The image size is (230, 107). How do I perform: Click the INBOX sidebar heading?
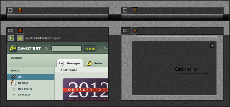pyautogui.click(x=15, y=71)
